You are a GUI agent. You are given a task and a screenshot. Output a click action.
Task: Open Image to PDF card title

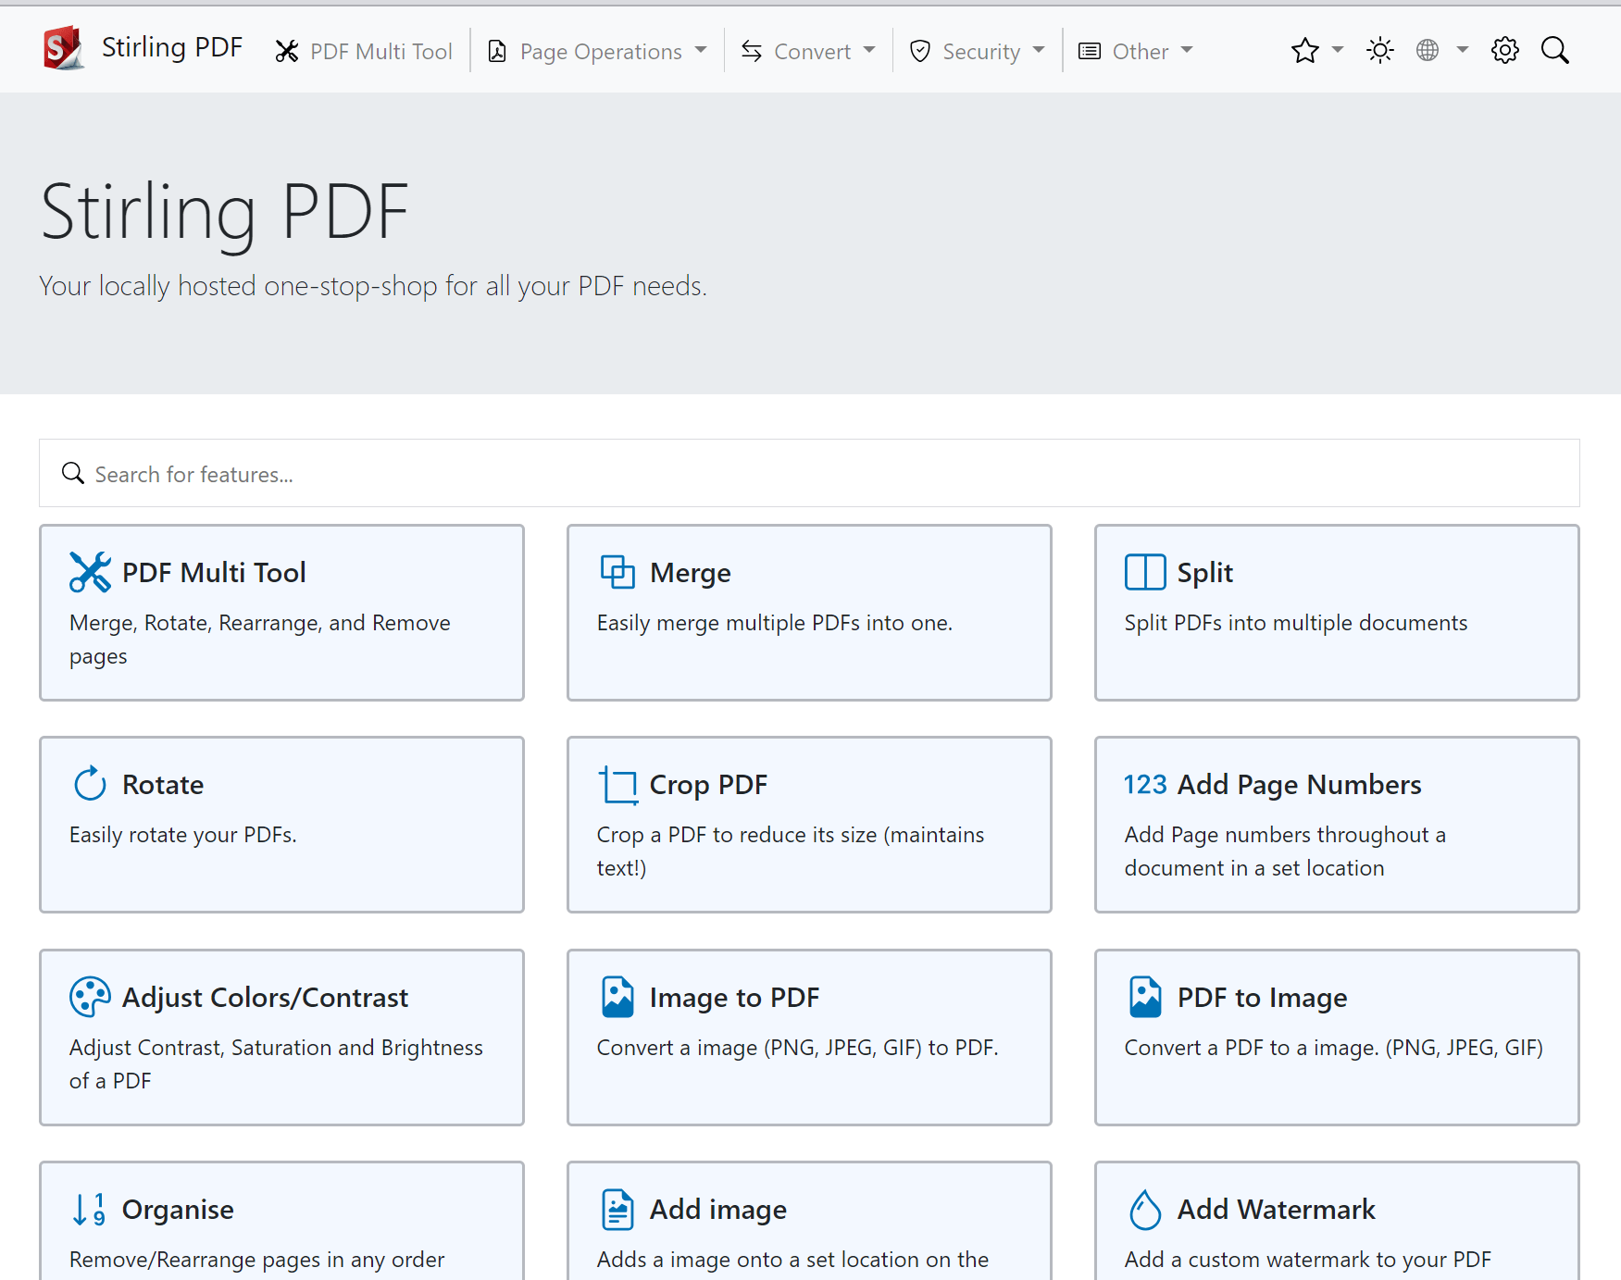pyautogui.click(x=734, y=997)
